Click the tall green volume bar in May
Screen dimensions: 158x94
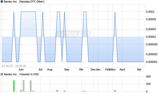(x=14, y=86)
